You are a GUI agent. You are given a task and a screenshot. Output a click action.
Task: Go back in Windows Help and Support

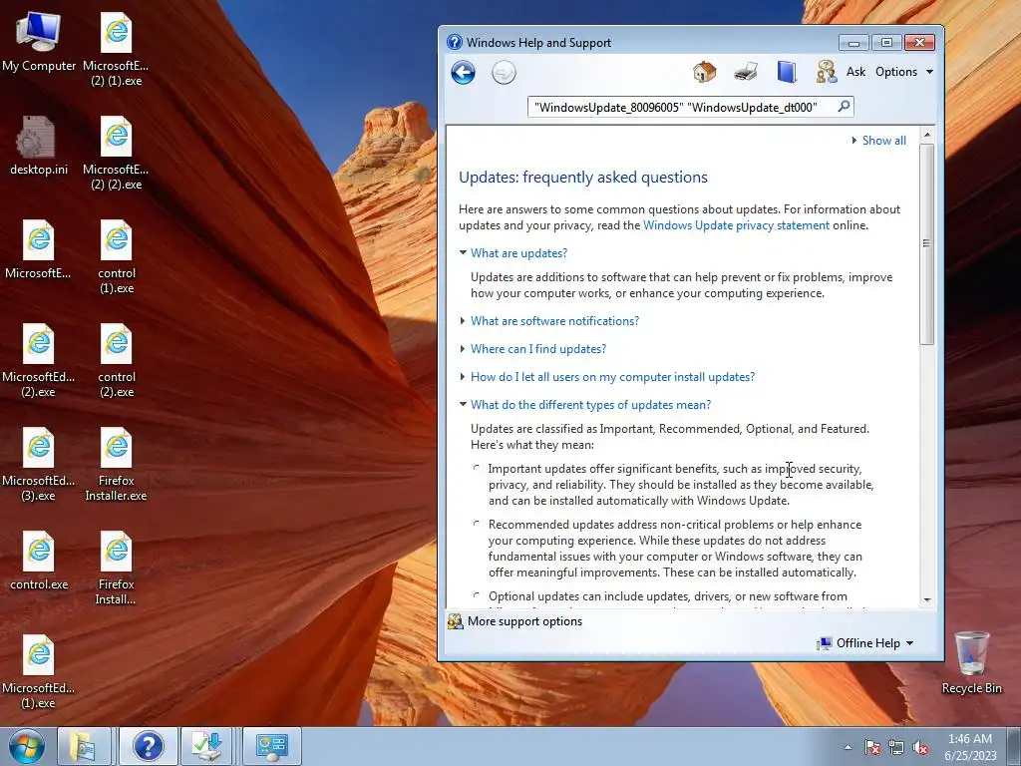coord(463,72)
